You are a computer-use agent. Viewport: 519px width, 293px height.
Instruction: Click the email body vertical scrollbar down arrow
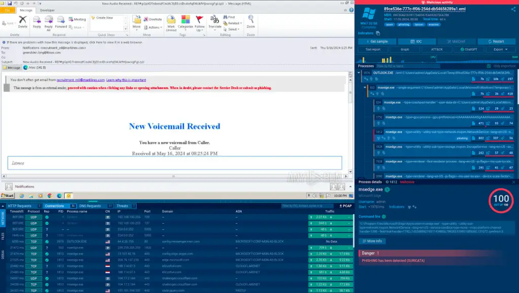(x=350, y=172)
